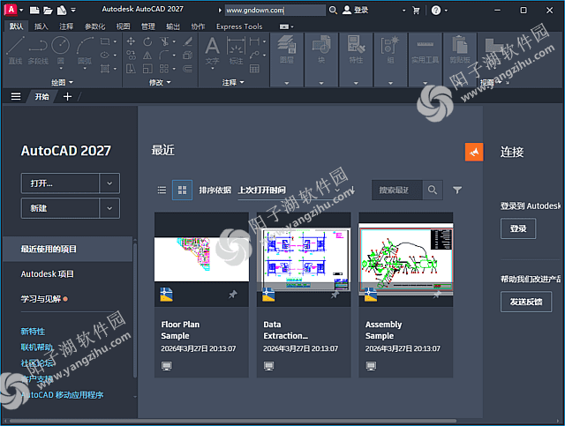This screenshot has height=426, width=565.
Task: Click the Sign in (登录) user icon in title bar
Action: click(355, 10)
